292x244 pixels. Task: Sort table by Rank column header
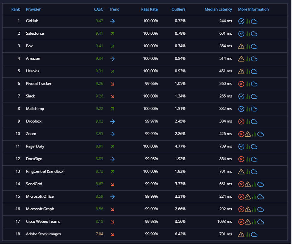click(x=16, y=9)
